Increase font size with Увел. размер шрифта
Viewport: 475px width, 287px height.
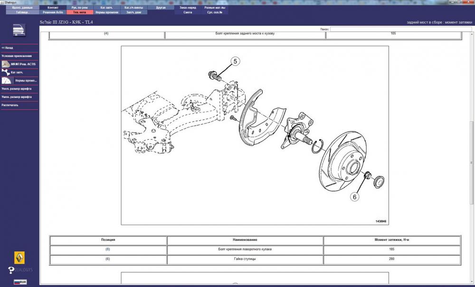(x=16, y=89)
